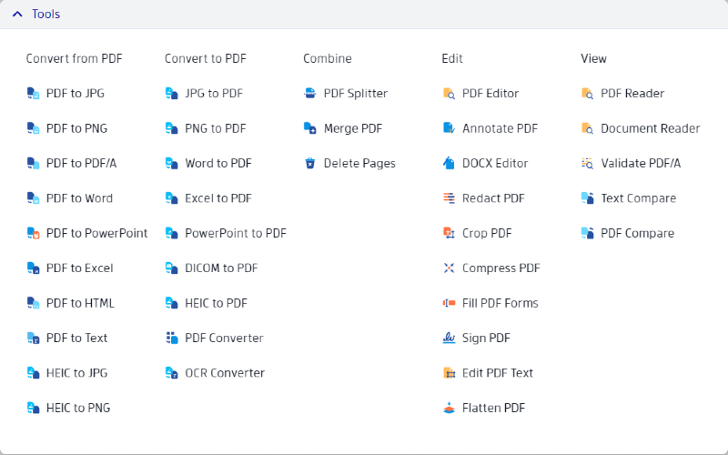Click the Flatten PDF icon
728x455 pixels.
pos(449,408)
